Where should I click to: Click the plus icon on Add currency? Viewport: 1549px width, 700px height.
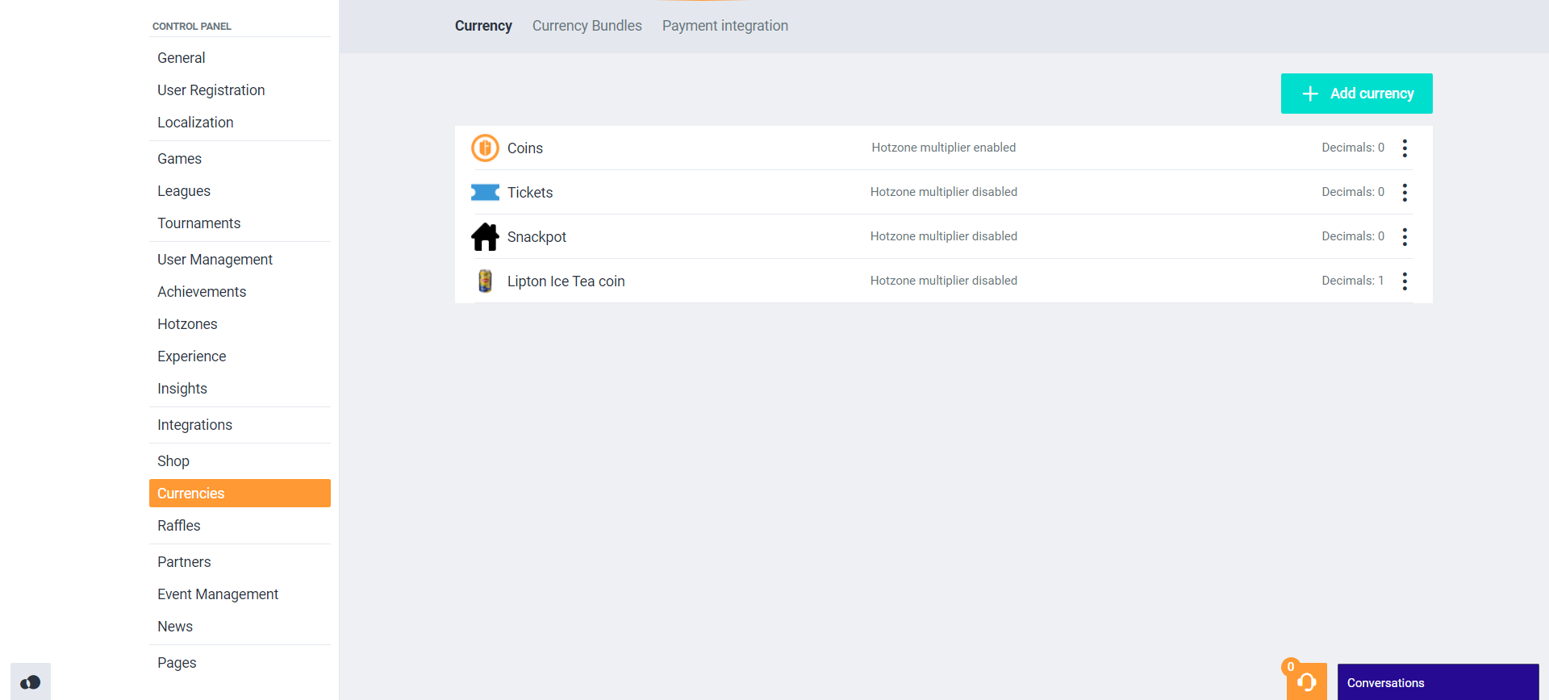pos(1310,94)
